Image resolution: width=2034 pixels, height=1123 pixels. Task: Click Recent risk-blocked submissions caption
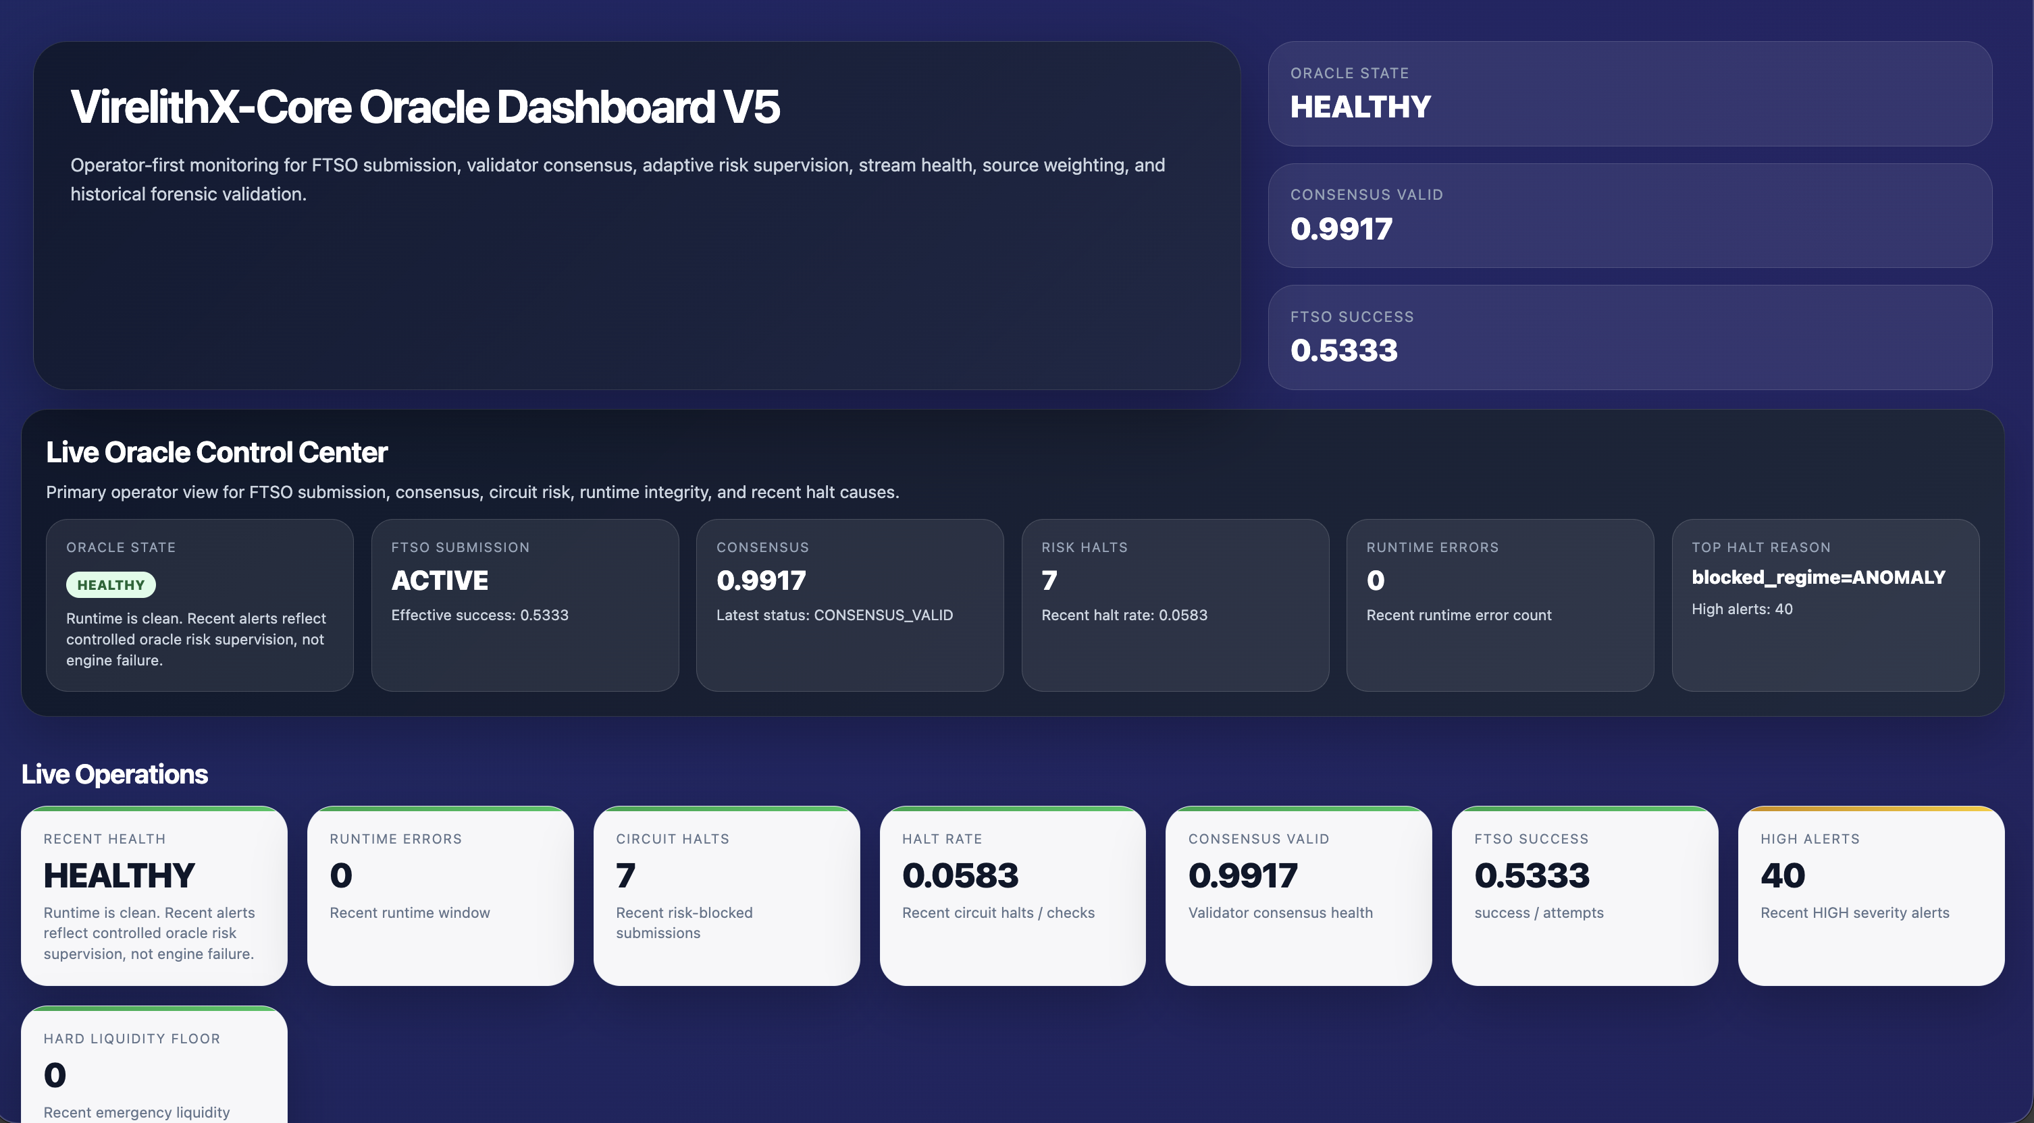pyautogui.click(x=685, y=923)
